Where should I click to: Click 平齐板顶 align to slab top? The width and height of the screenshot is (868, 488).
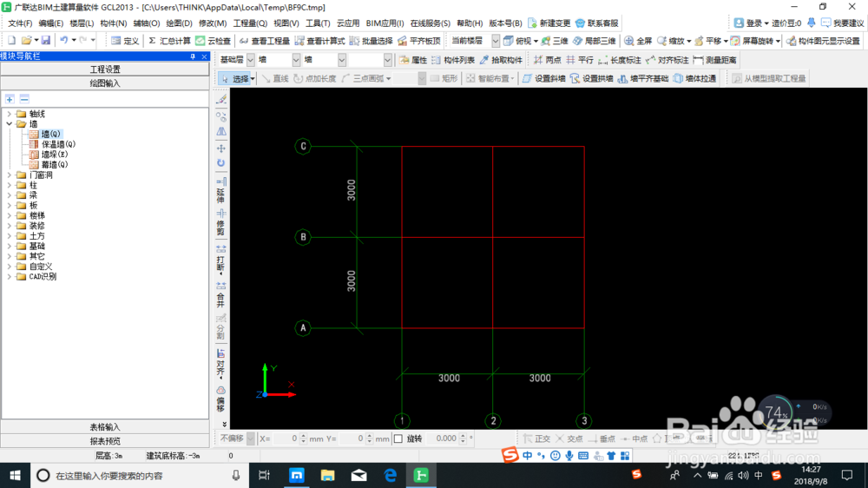(419, 41)
